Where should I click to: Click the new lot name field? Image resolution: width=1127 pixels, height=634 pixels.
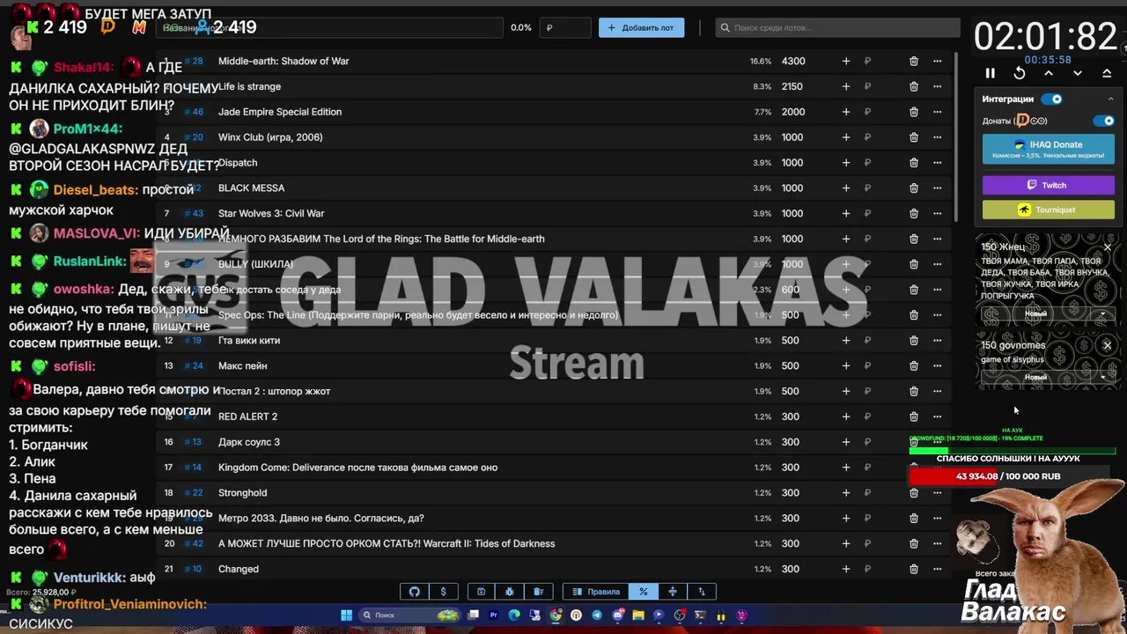[x=330, y=28]
